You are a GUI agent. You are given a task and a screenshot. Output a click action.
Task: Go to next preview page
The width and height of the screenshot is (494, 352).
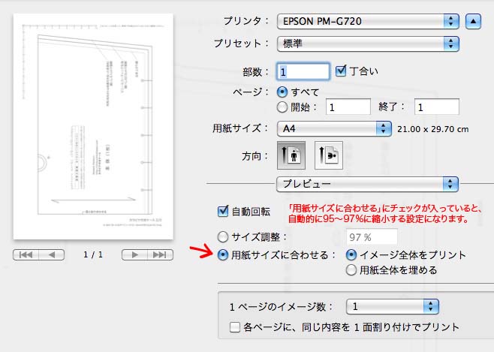134,254
